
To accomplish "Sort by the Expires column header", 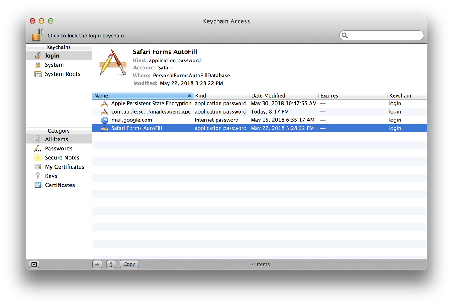I will tap(353, 95).
